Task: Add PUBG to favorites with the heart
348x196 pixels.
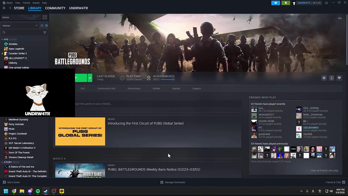Action: pos(339,78)
